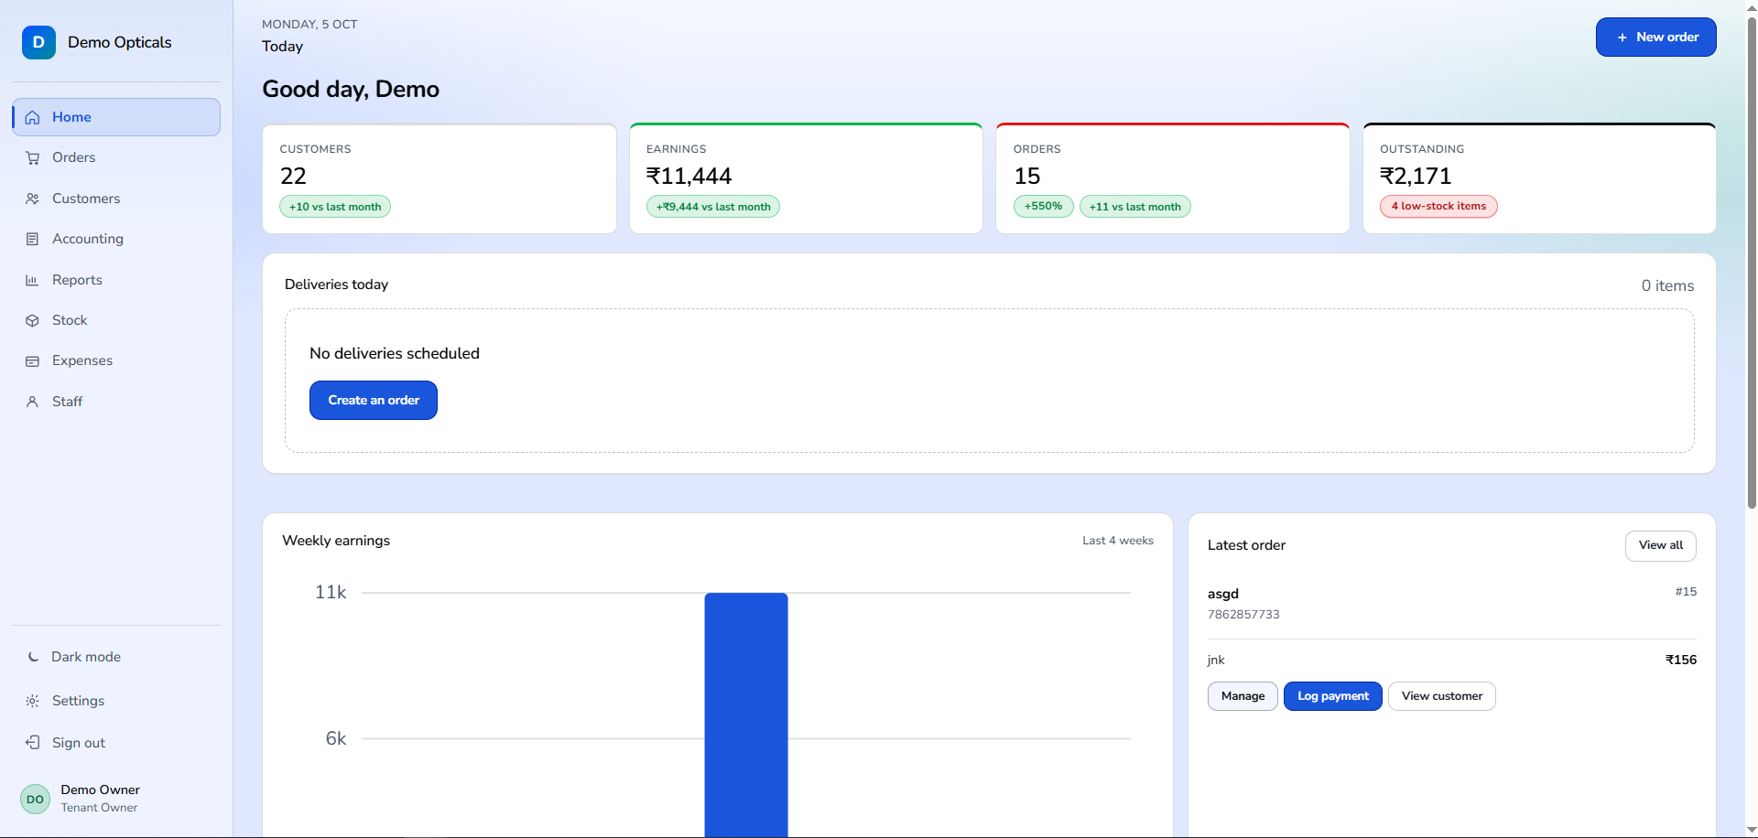Open the Reports section

pyautogui.click(x=116, y=280)
